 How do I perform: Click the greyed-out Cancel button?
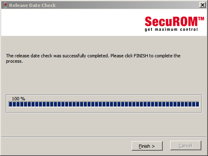186,146
